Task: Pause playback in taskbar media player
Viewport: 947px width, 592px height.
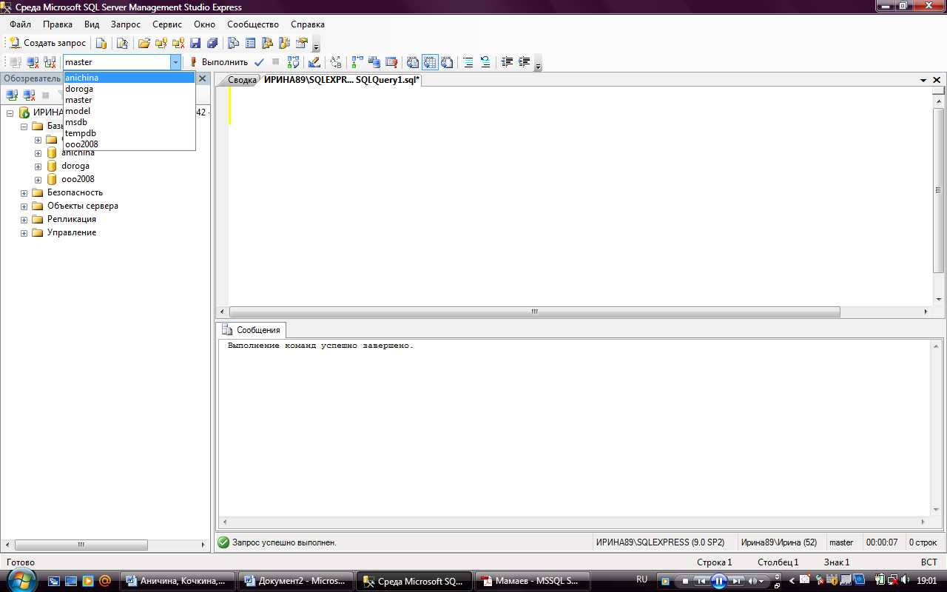Action: coord(718,581)
